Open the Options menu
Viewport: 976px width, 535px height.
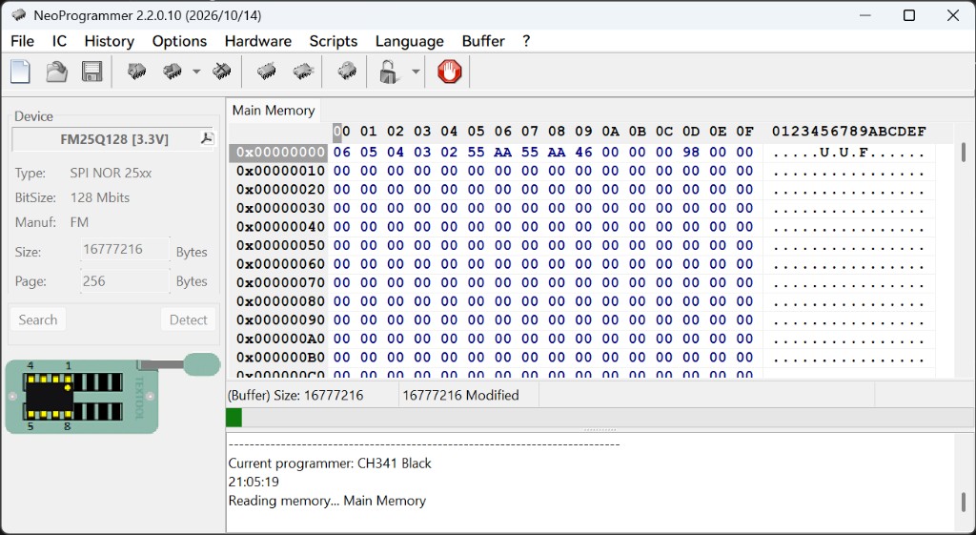point(179,41)
